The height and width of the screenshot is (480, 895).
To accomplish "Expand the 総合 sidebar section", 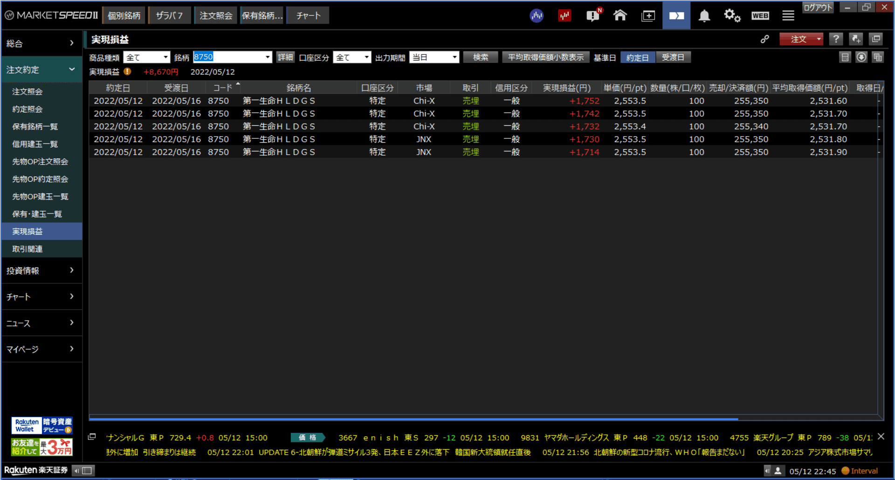I will point(41,43).
